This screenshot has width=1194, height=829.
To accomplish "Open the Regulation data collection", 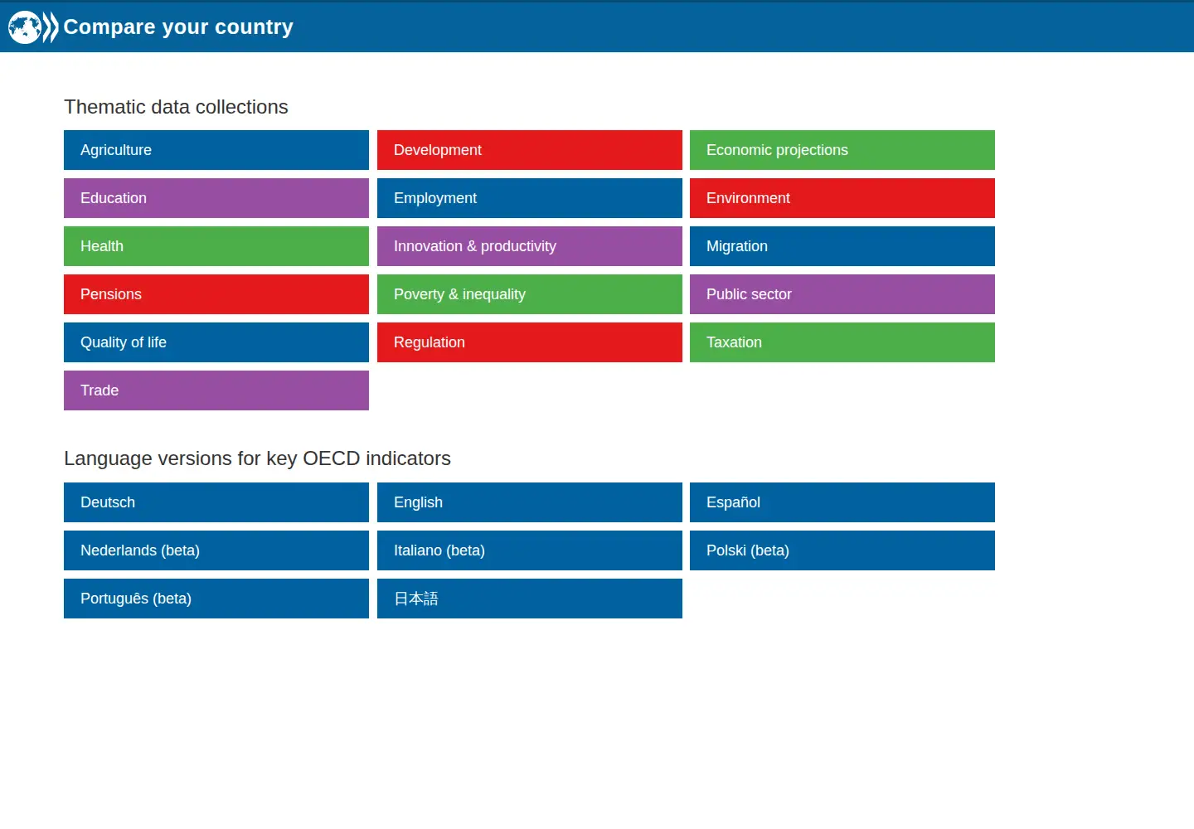I will tap(530, 342).
